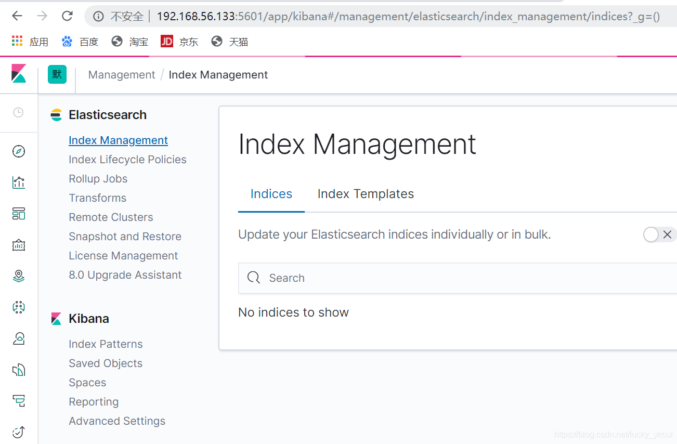Open Visualize chart icon in sidebar

[x=19, y=182]
